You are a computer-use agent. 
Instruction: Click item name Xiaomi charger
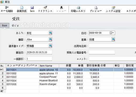tap(49, 84)
